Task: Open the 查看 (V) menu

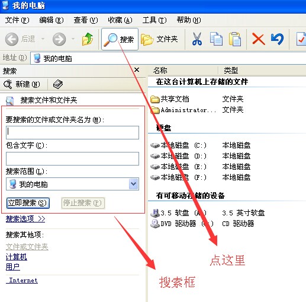Action: pos(86,20)
